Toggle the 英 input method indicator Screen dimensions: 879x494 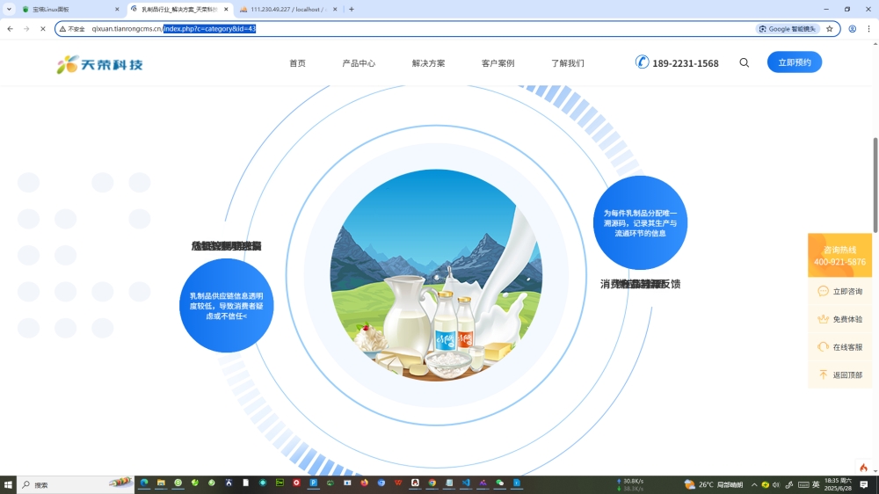pyautogui.click(x=817, y=484)
